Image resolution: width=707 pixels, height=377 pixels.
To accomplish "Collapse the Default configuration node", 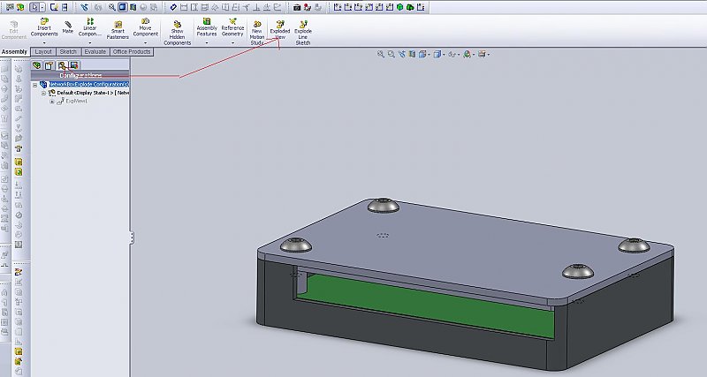I will click(43, 93).
